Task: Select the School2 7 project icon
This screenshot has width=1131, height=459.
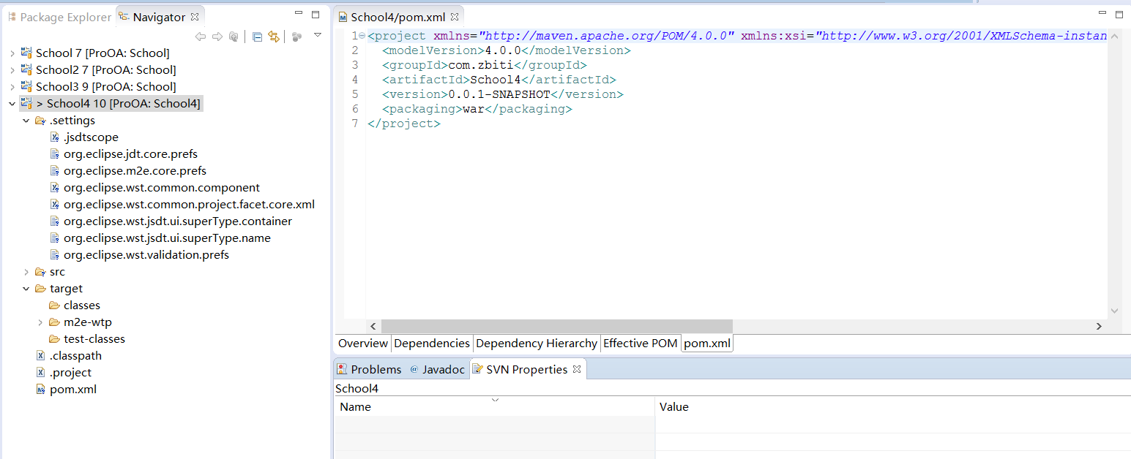Action: (26, 69)
